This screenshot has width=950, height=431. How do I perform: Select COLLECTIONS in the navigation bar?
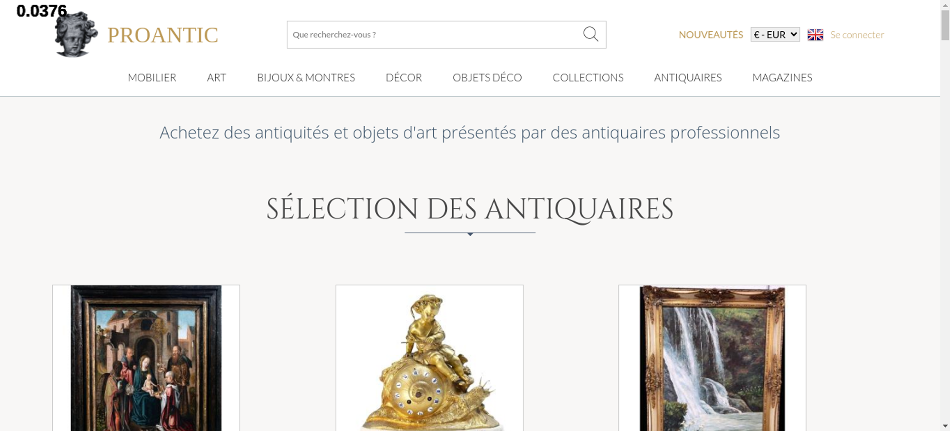tap(588, 77)
